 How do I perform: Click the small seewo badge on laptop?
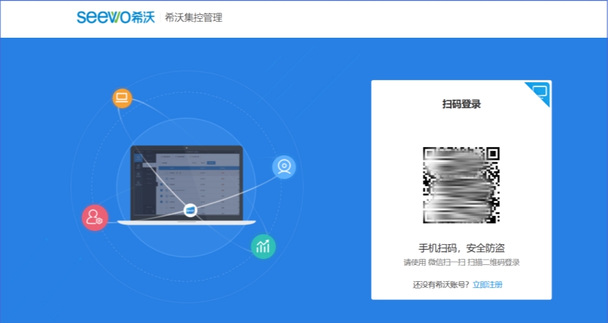[x=190, y=211]
